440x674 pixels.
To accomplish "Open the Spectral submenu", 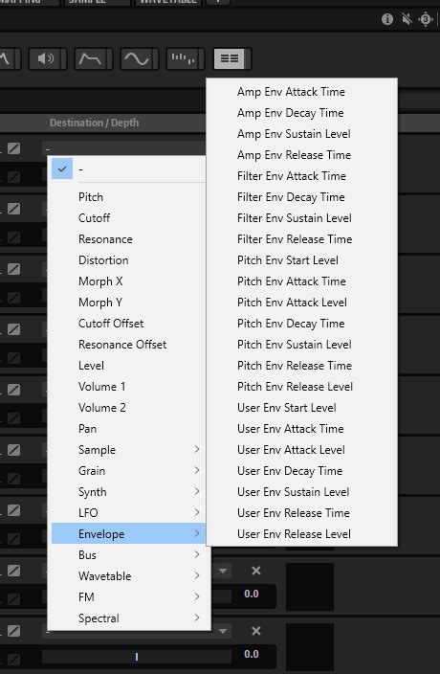I will tap(129, 618).
